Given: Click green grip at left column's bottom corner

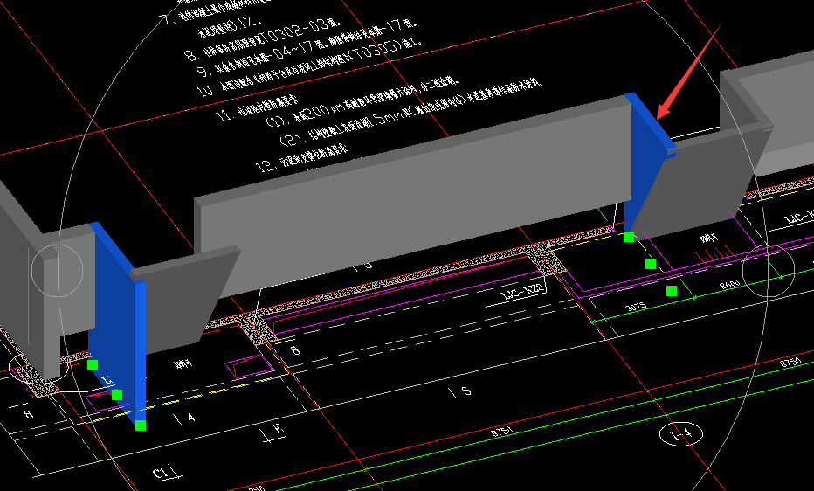Looking at the screenshot, I should (140, 425).
